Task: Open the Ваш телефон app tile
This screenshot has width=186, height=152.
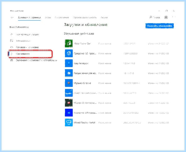Action: coord(69,63)
